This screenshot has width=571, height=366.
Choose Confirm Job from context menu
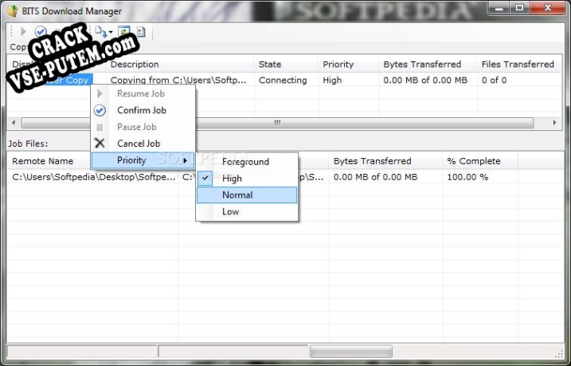143,110
